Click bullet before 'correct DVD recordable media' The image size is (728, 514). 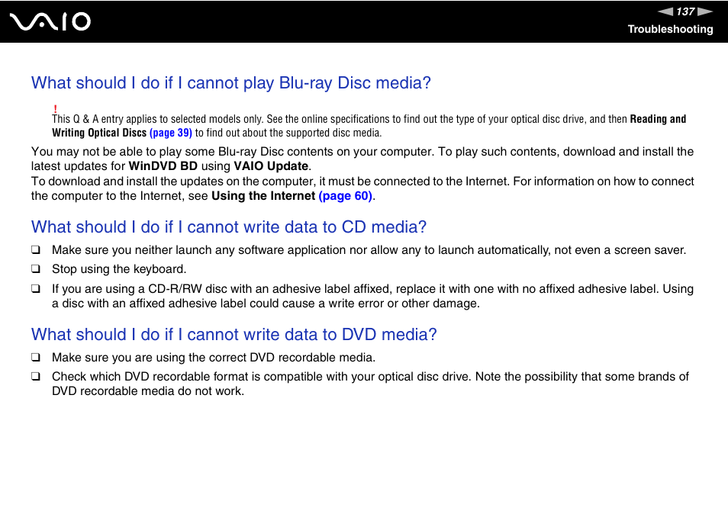(x=36, y=358)
